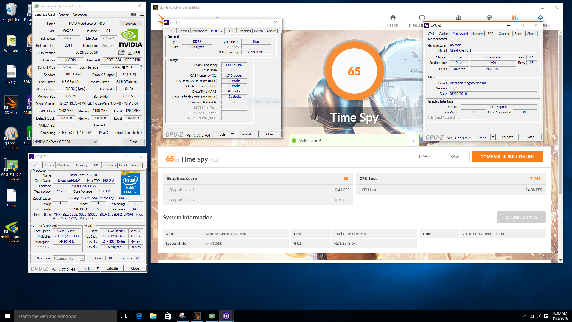Go to 3DMark Home icon
The image size is (572, 322).
click(393, 17)
